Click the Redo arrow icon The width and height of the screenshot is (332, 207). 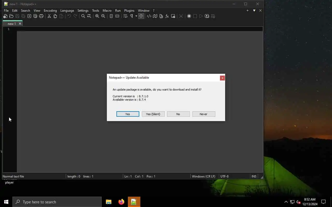click(x=75, y=16)
